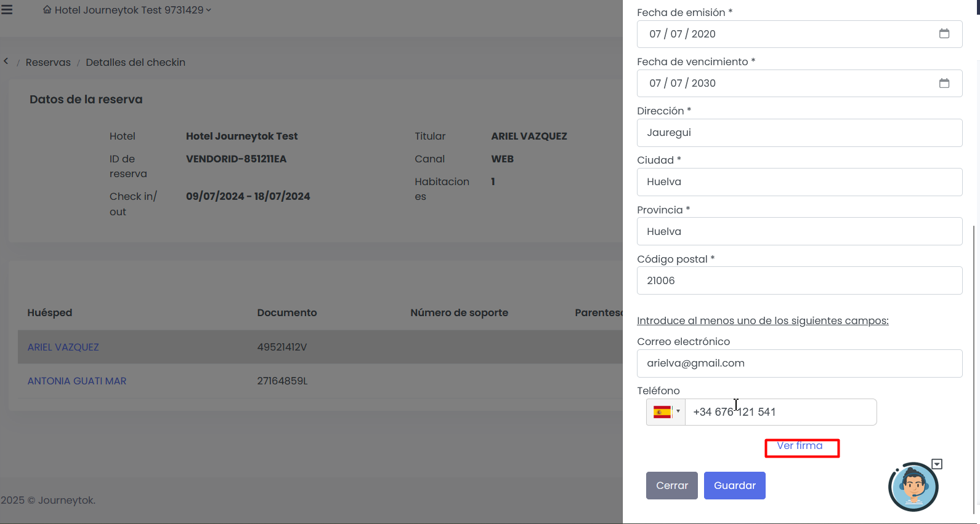Screen dimensions: 980x524
Task: Focus the Código postal field
Action: point(799,280)
